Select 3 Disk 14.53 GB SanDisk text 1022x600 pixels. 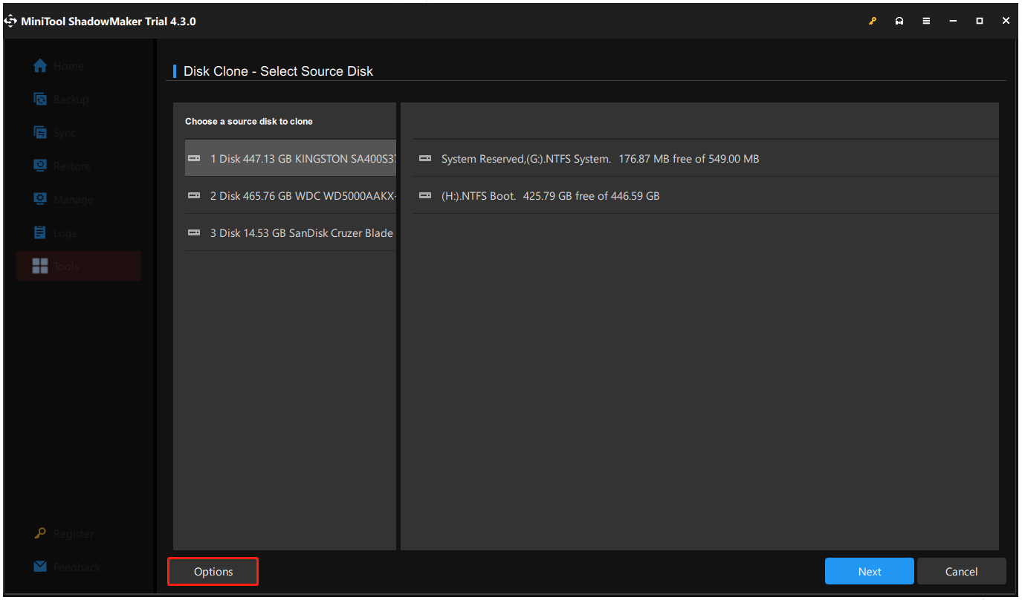click(x=302, y=233)
